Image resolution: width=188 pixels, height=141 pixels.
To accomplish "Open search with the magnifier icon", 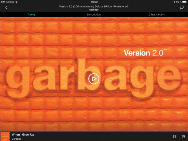I will click(181, 8).
